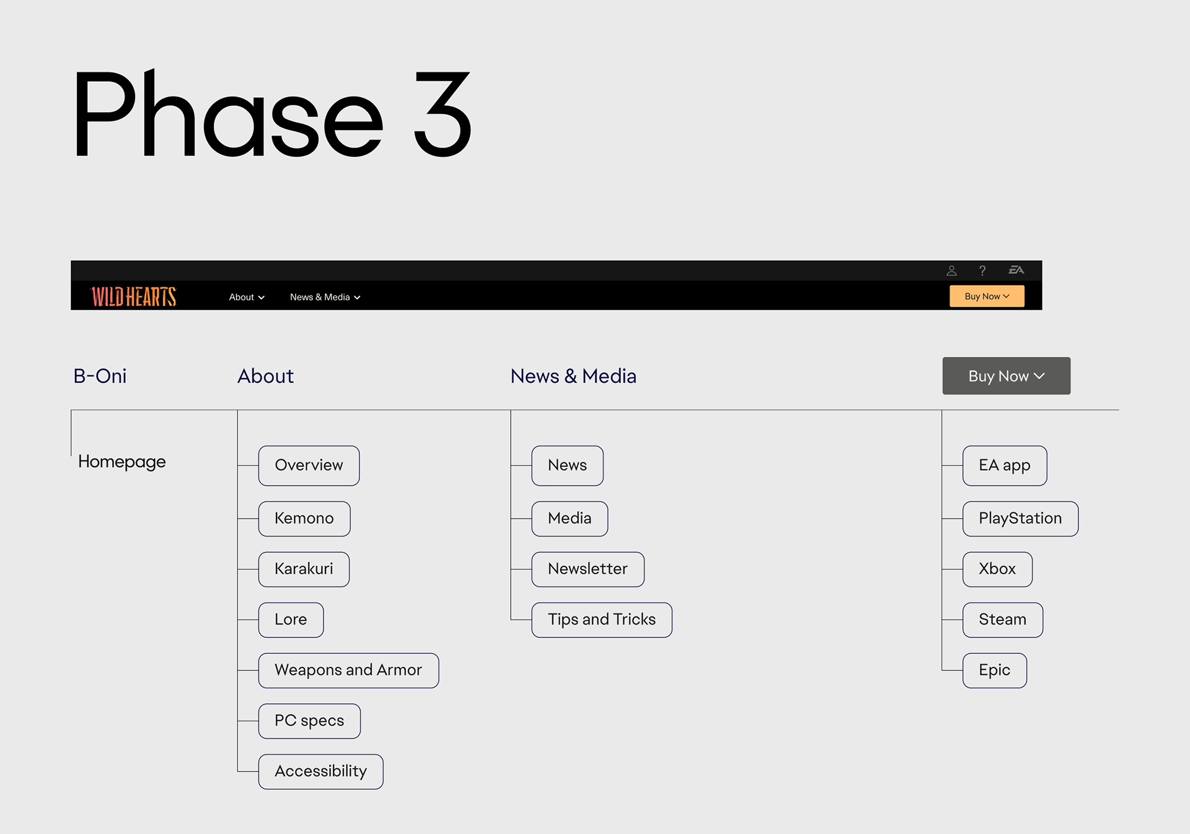Select the Steam store option
Viewport: 1190px width, 834px height.
[1003, 620]
